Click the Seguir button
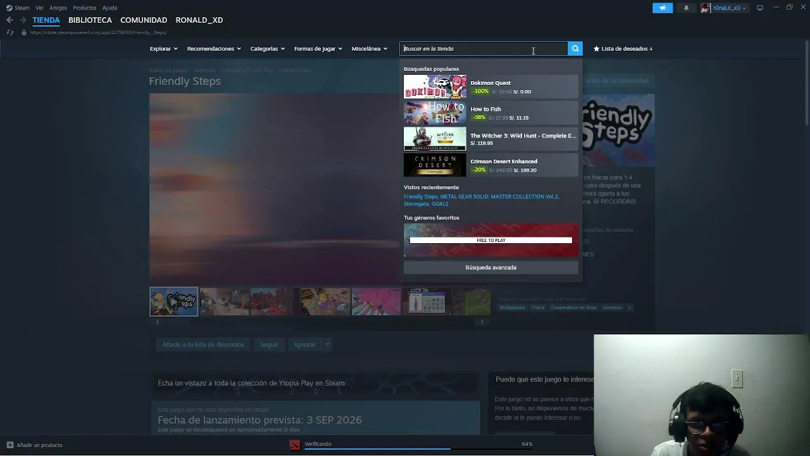This screenshot has height=456, width=810. coord(269,345)
